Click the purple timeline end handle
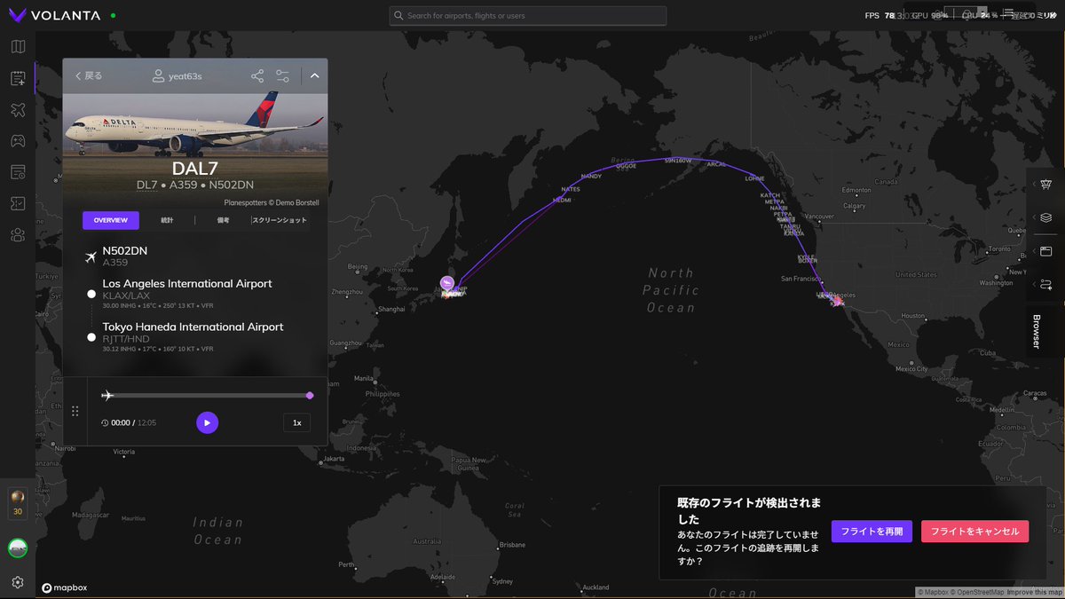This screenshot has width=1065, height=599. tap(310, 396)
